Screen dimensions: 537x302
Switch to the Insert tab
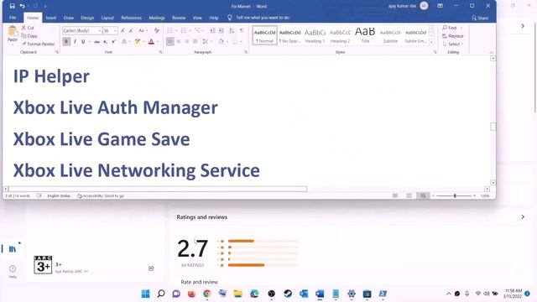pyautogui.click(x=51, y=18)
